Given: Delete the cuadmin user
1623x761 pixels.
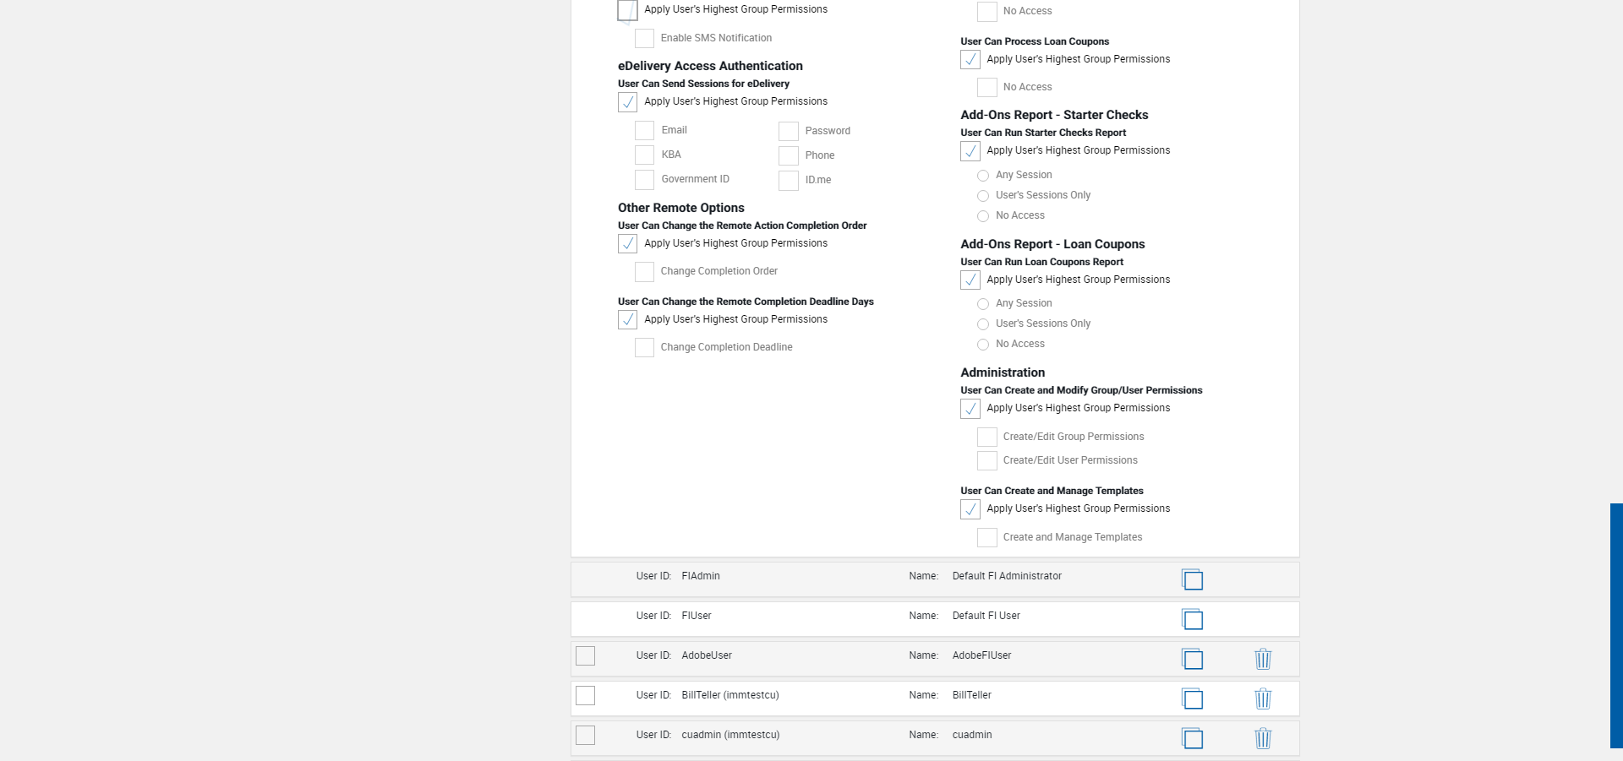Looking at the screenshot, I should click(x=1263, y=738).
